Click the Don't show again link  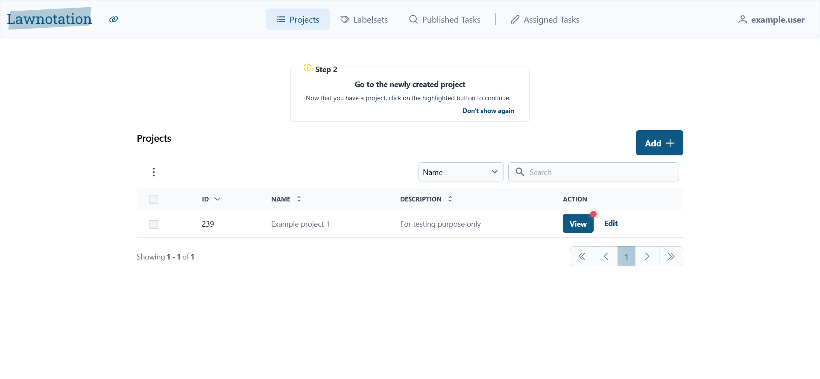click(x=488, y=111)
